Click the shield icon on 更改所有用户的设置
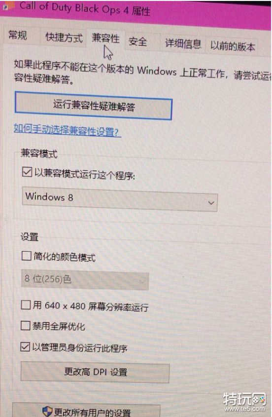The image size is (272, 417). pos(47,411)
